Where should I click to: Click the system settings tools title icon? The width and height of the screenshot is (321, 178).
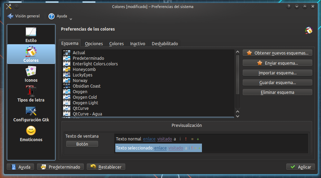pyautogui.click(x=9, y=7)
